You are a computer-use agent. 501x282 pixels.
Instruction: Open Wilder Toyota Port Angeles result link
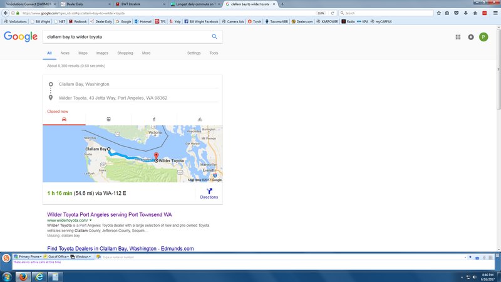109,214
